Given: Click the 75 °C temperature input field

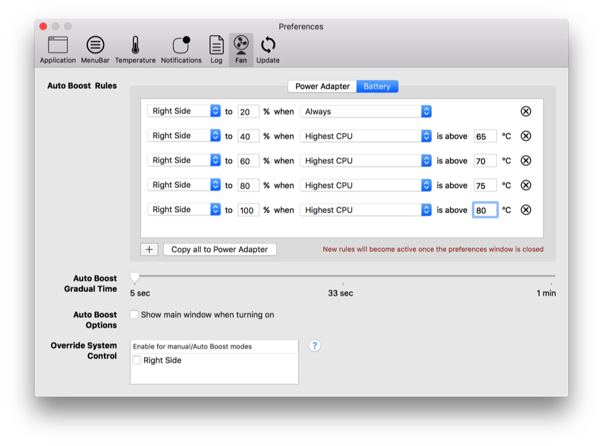Looking at the screenshot, I should pos(484,185).
